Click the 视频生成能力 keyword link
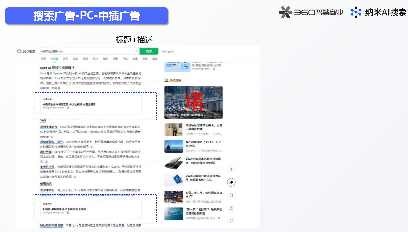 click(x=49, y=127)
